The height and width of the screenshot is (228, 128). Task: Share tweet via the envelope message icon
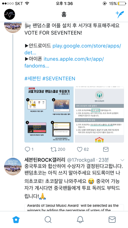[x=106, y=149]
